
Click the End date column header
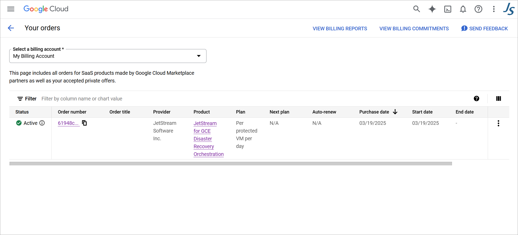pyautogui.click(x=465, y=112)
